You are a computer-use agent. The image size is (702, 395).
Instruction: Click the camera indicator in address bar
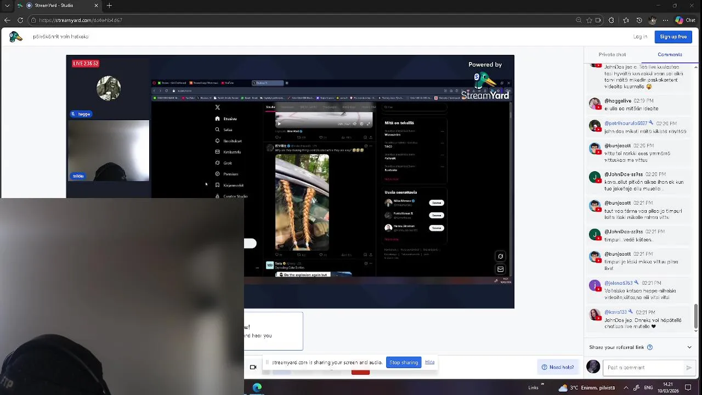coord(598,20)
